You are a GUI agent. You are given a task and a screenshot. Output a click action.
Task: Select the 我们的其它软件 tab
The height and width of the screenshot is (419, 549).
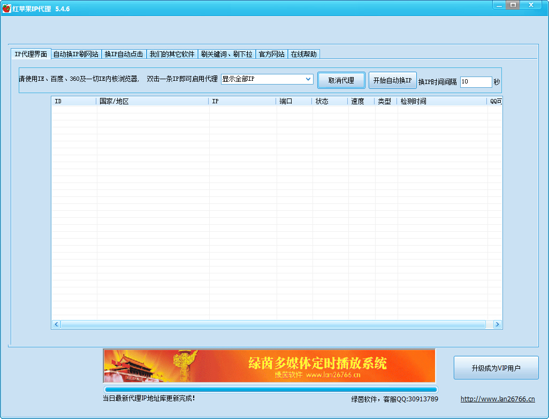coord(172,54)
